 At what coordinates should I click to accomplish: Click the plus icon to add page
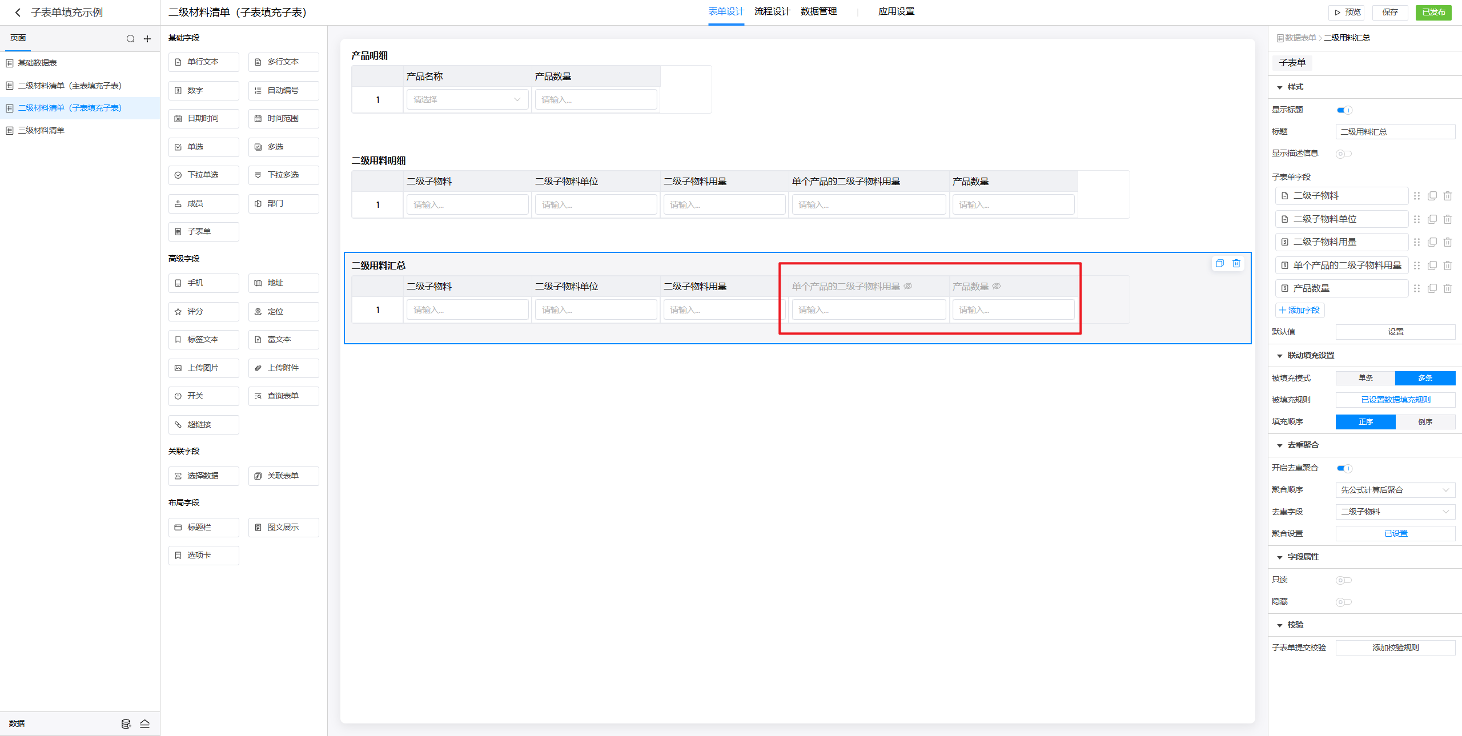(147, 39)
